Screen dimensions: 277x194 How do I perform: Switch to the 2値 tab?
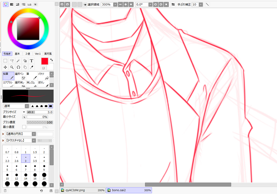click(28, 54)
